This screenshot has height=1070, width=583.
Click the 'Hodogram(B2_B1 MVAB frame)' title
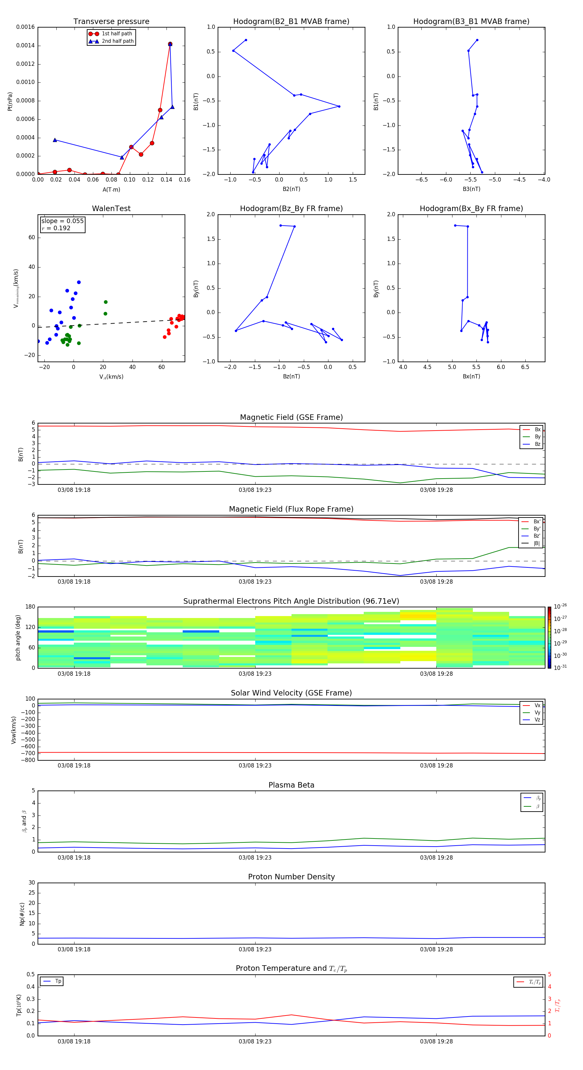(291, 21)
